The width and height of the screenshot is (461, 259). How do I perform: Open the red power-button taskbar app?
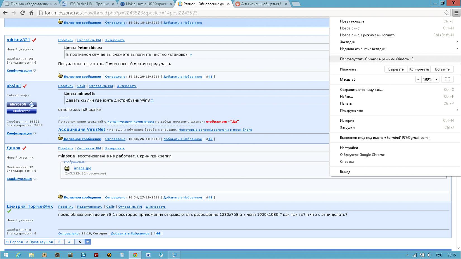[x=96, y=255]
